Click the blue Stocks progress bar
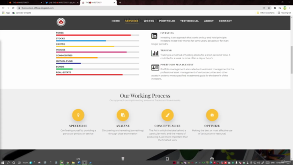 click(81, 41)
